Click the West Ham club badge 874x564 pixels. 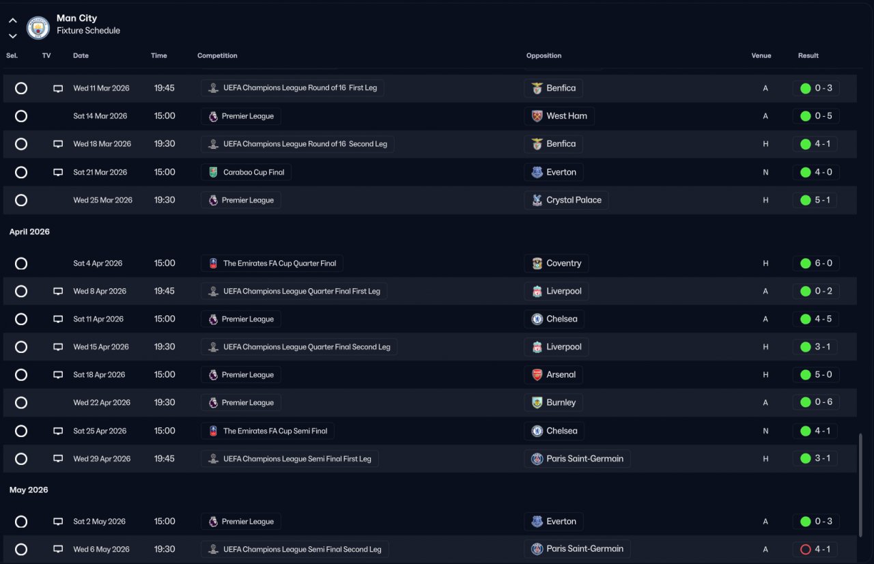pyautogui.click(x=537, y=116)
